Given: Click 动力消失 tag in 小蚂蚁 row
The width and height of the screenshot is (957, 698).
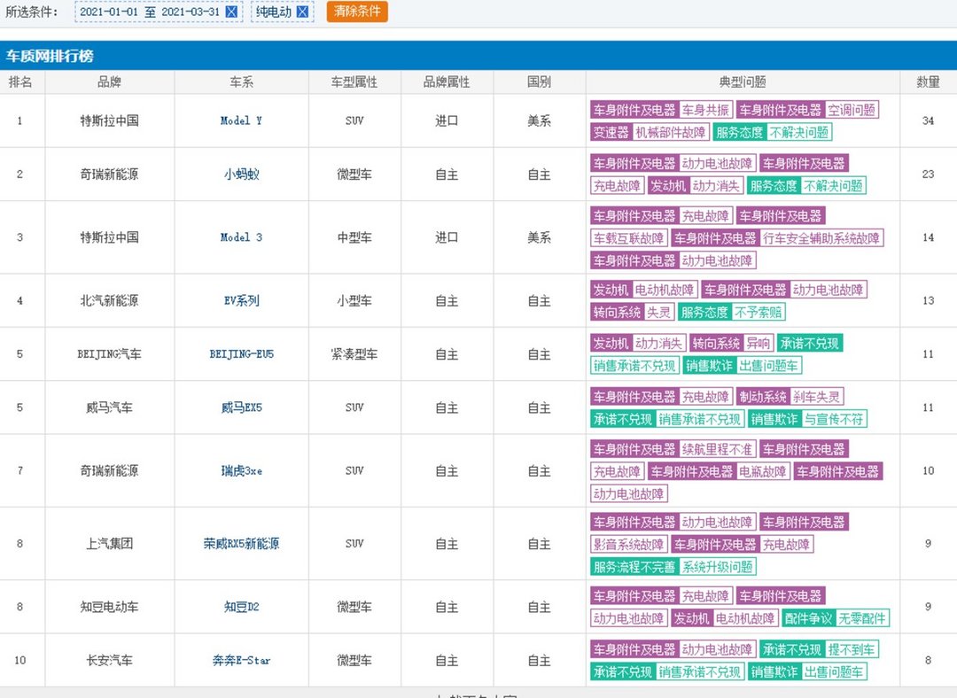Looking at the screenshot, I should (x=716, y=185).
